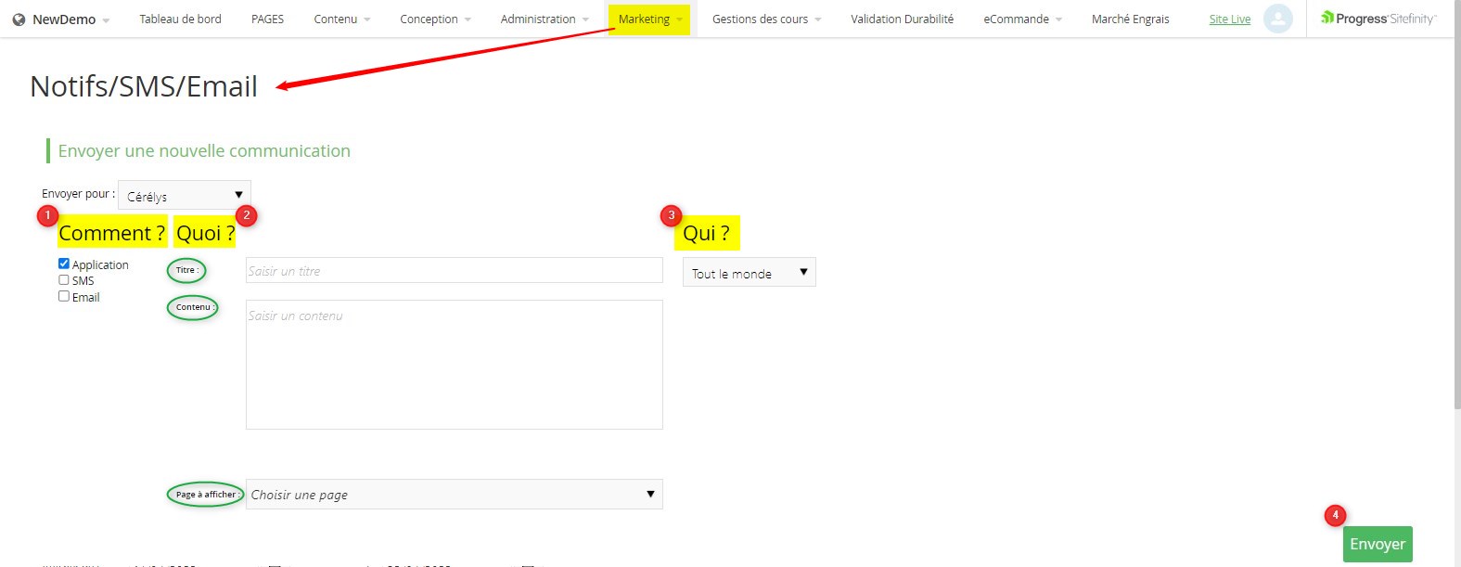Focus the Saisir un contenu text area
Viewport: 1461px width, 567px height.
click(x=454, y=365)
